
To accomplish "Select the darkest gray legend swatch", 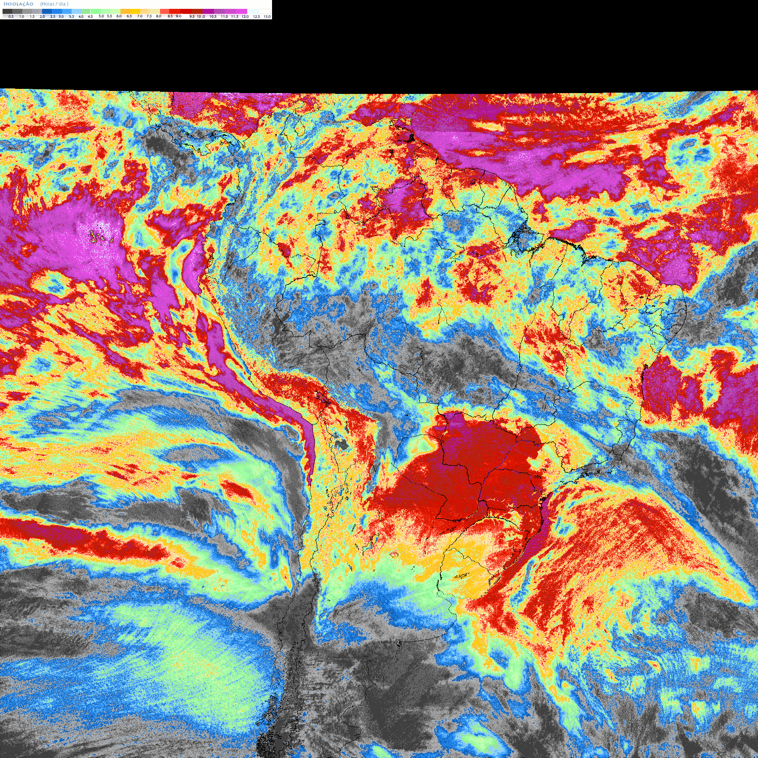I will (x=7, y=11).
